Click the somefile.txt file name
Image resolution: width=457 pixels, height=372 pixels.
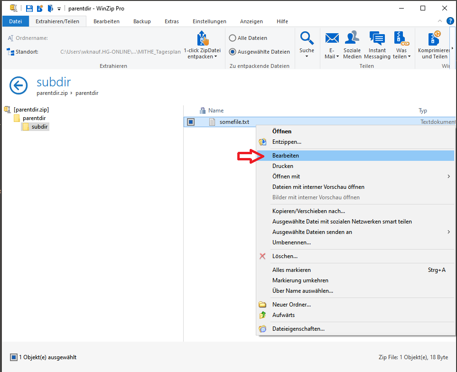tap(234, 122)
